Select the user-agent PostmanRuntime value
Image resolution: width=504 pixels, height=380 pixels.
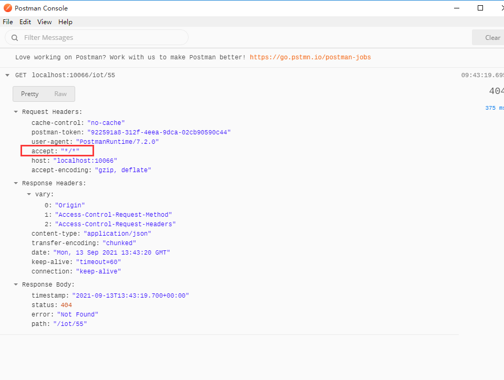[x=117, y=142]
